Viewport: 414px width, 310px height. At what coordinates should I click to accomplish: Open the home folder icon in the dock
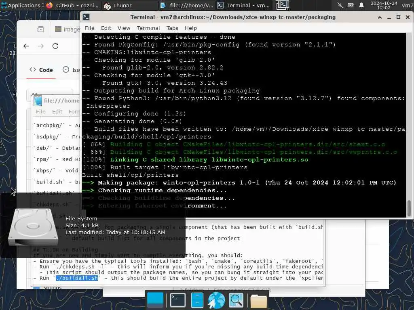tap(258, 301)
